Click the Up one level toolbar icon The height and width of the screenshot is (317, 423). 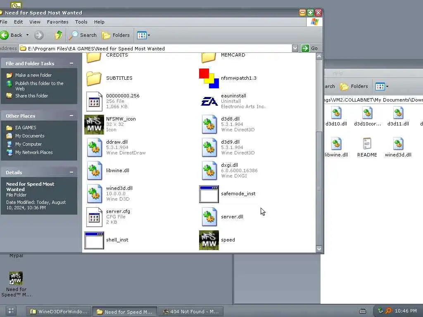click(59, 35)
